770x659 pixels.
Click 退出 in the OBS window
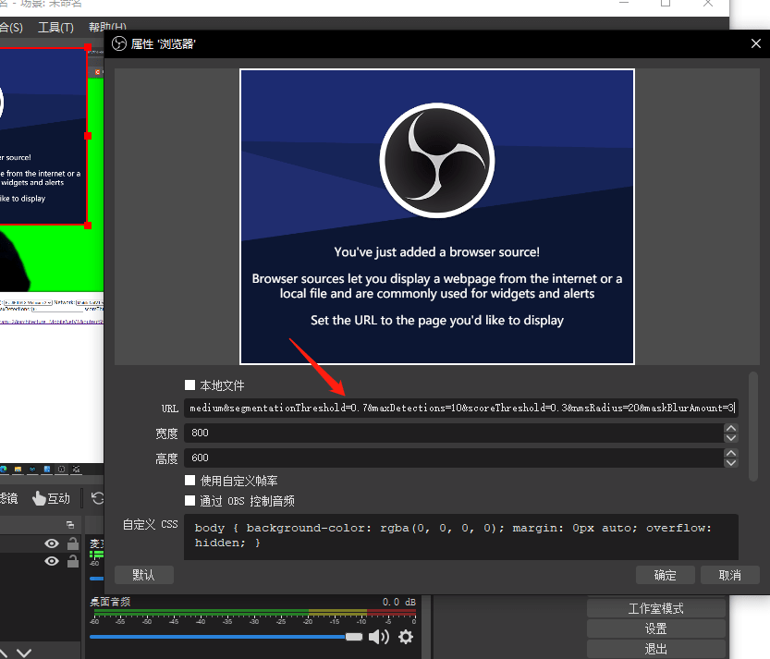[x=656, y=649]
